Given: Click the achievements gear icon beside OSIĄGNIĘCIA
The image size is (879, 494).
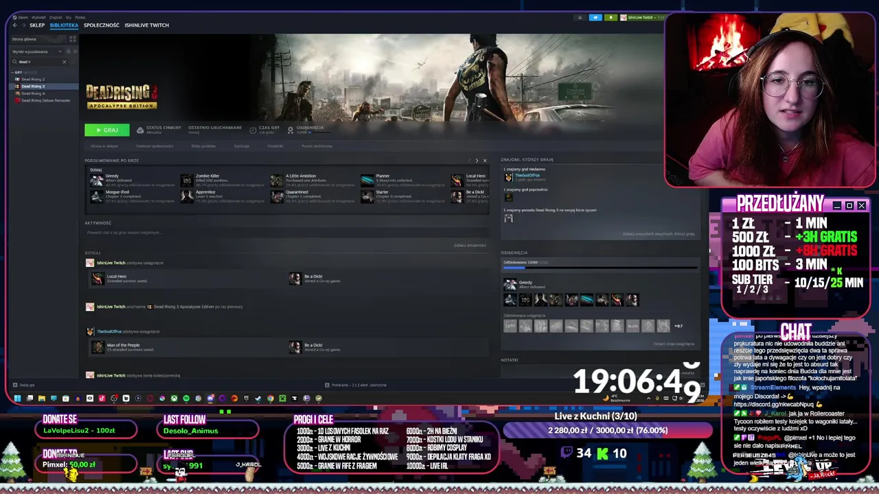Looking at the screenshot, I should [290, 130].
